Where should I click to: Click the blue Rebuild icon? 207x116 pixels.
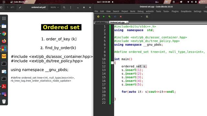[115, 16]
